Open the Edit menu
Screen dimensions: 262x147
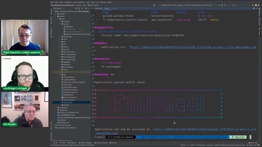(56, 2)
